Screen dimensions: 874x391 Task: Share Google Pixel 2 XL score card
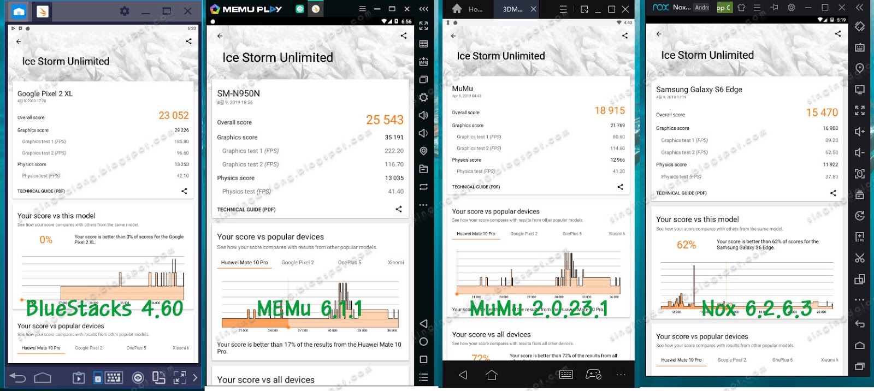[184, 191]
